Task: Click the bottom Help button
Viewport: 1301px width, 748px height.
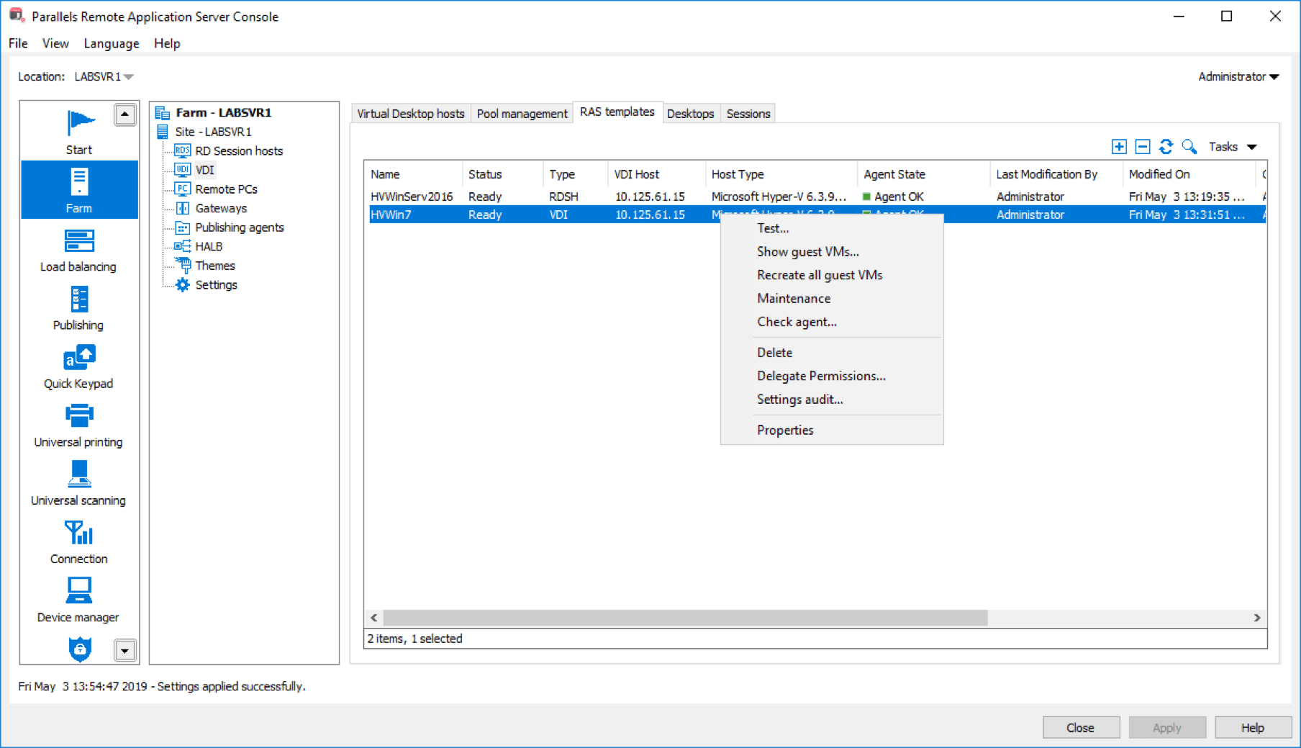Action: click(x=1253, y=727)
